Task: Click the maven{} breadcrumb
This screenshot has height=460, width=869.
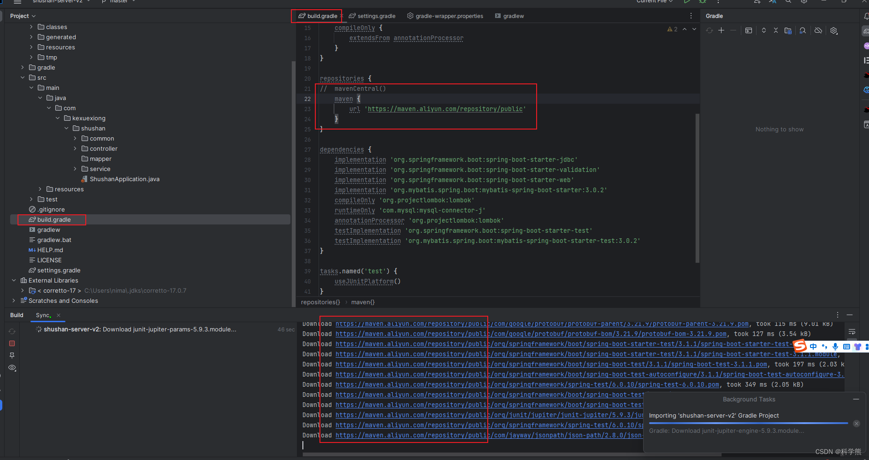Action: 363,302
